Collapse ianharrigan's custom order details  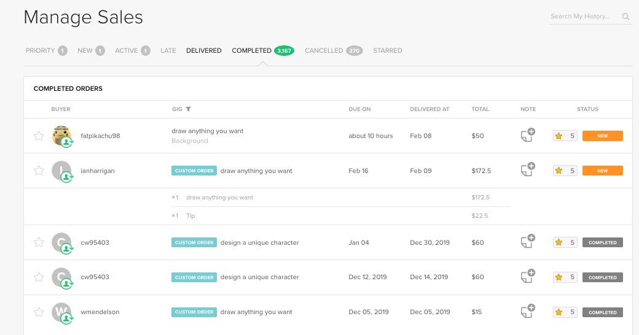194,171
